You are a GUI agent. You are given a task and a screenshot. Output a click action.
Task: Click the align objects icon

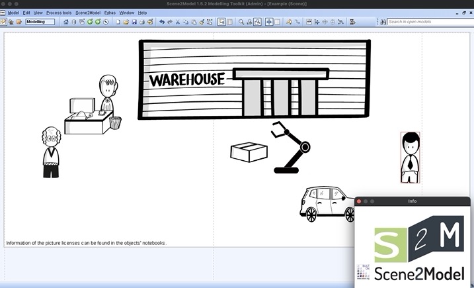[x=317, y=22]
